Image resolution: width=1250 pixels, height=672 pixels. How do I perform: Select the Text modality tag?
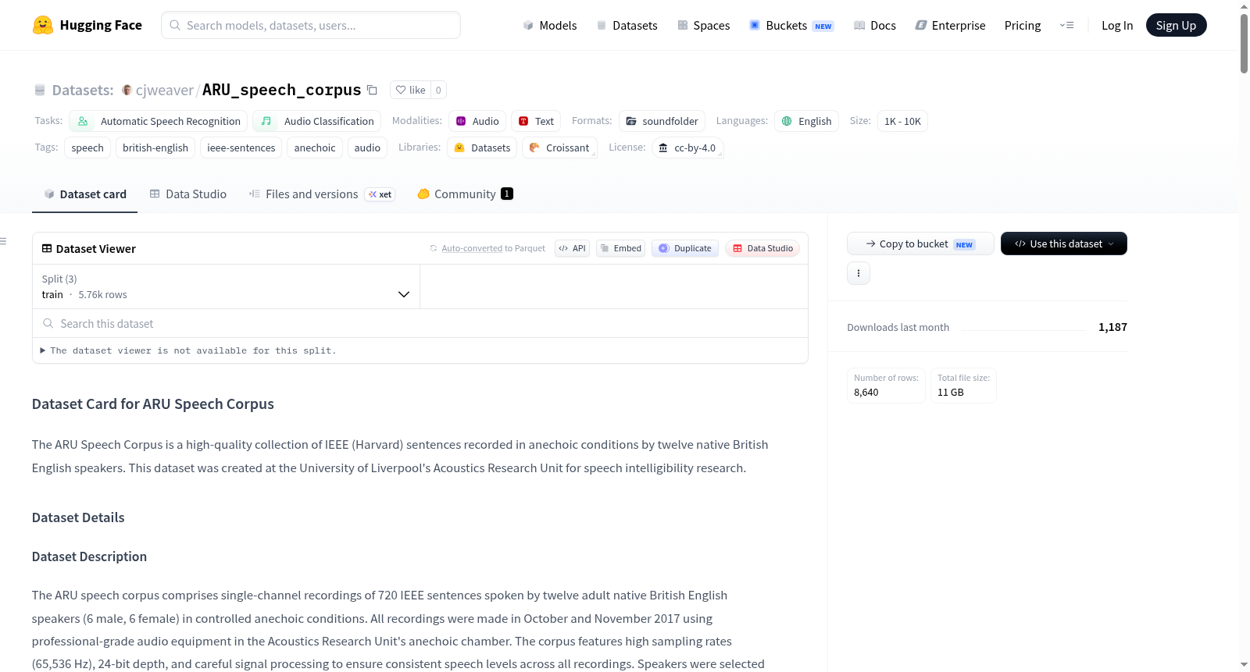pyautogui.click(x=536, y=121)
